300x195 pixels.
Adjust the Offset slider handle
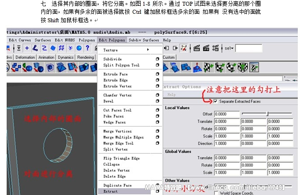click(268, 114)
